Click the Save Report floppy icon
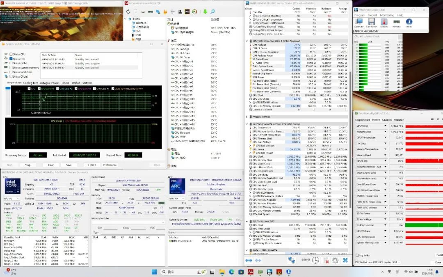The width and height of the screenshot is (443, 277). pos(371,22)
